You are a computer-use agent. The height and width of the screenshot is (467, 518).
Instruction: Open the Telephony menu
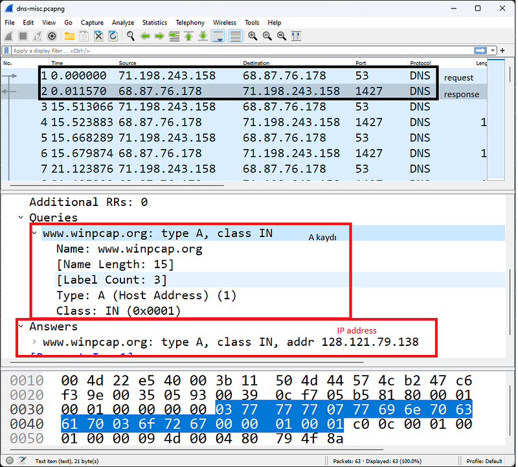190,23
